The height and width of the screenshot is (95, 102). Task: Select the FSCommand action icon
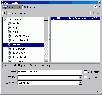9,49
